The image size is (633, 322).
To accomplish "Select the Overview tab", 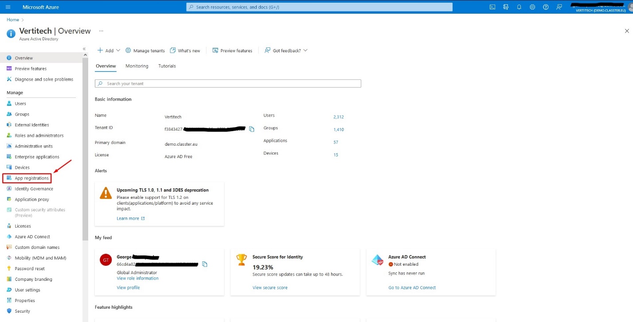I will click(x=106, y=66).
